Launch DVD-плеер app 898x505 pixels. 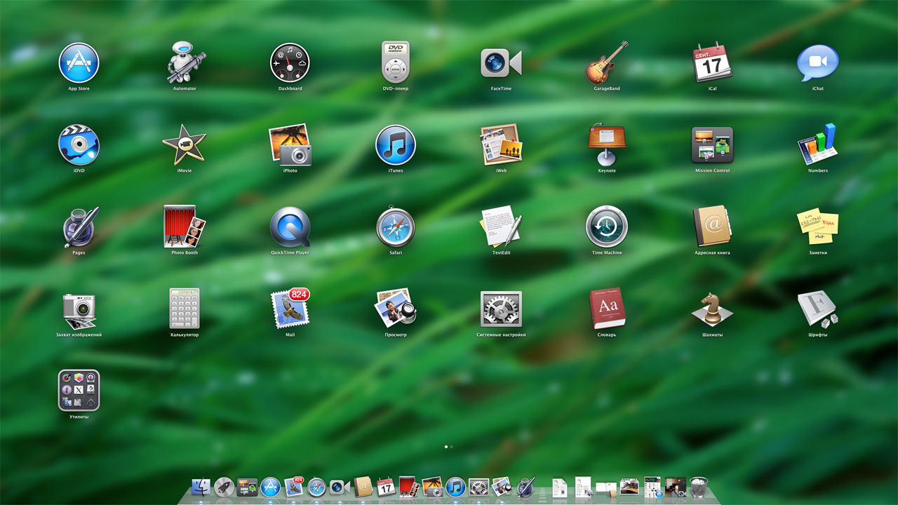(x=396, y=63)
